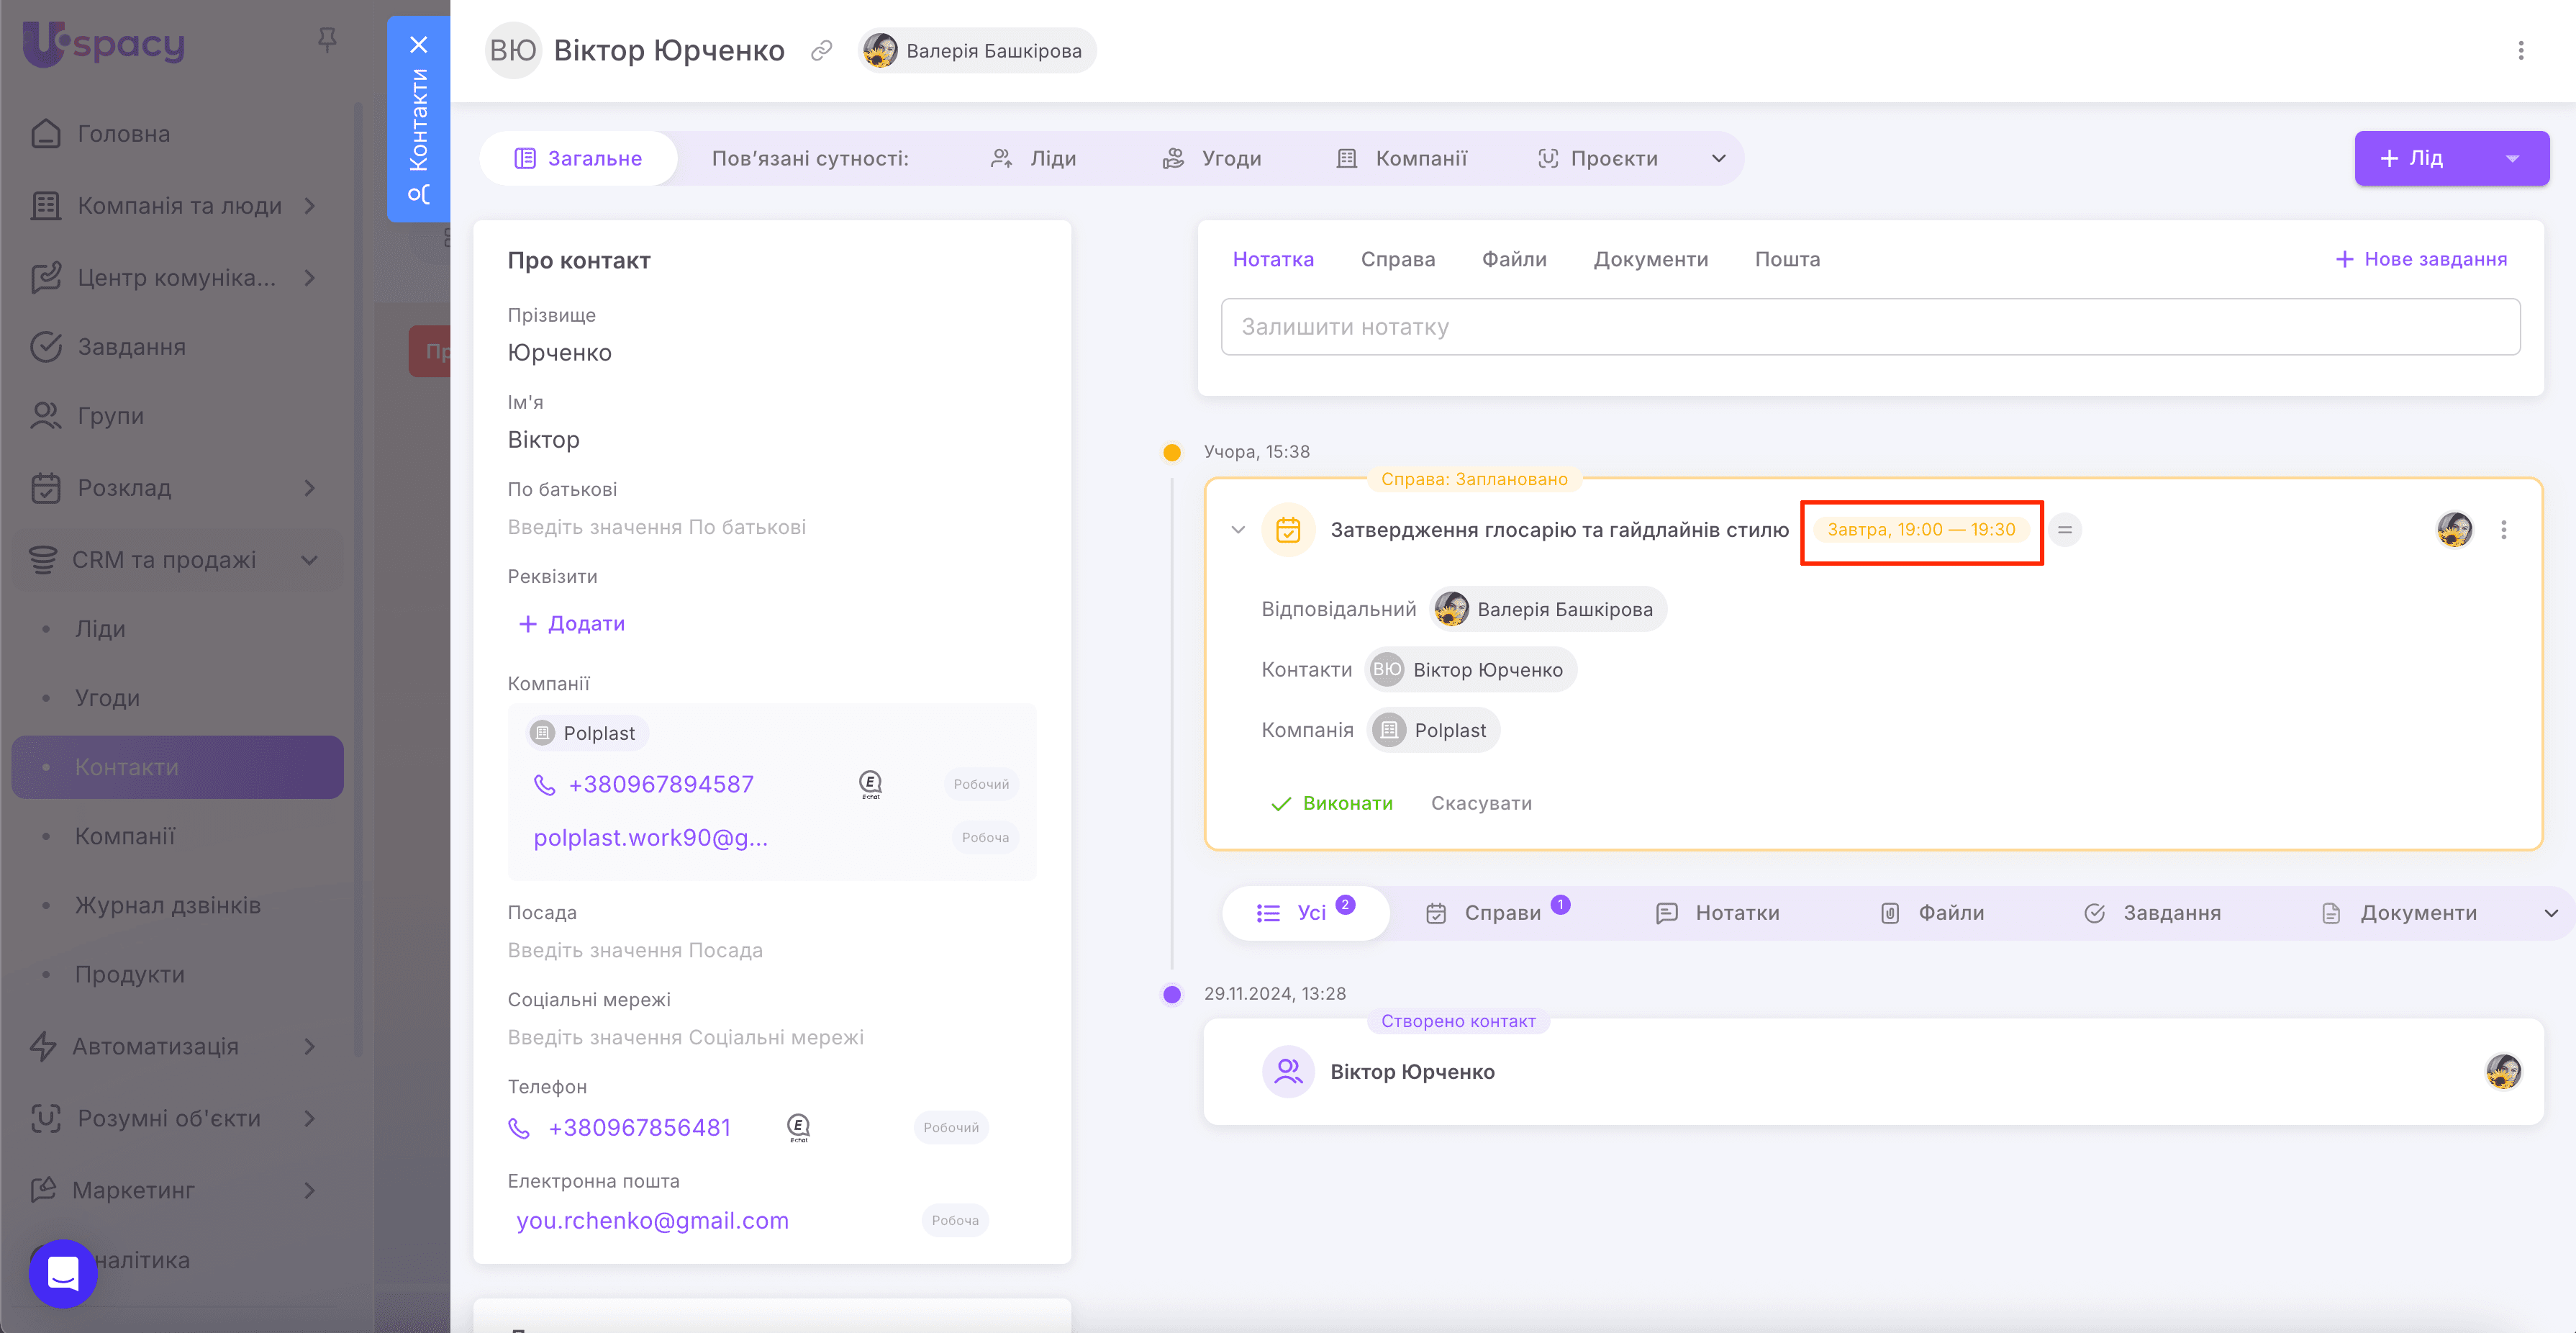Click the + Лід button
This screenshot has height=1333, width=2576.
coord(2412,158)
